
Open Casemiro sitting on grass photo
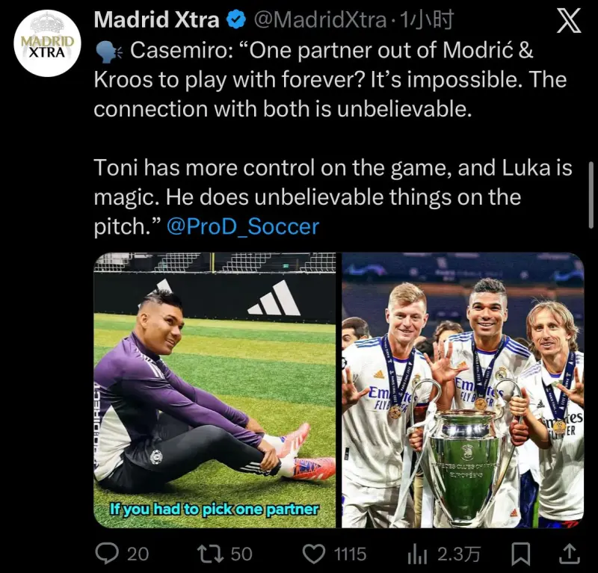215,390
